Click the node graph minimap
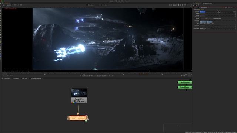Image resolution: width=237 pixels, height=133 pixels. 178,128
